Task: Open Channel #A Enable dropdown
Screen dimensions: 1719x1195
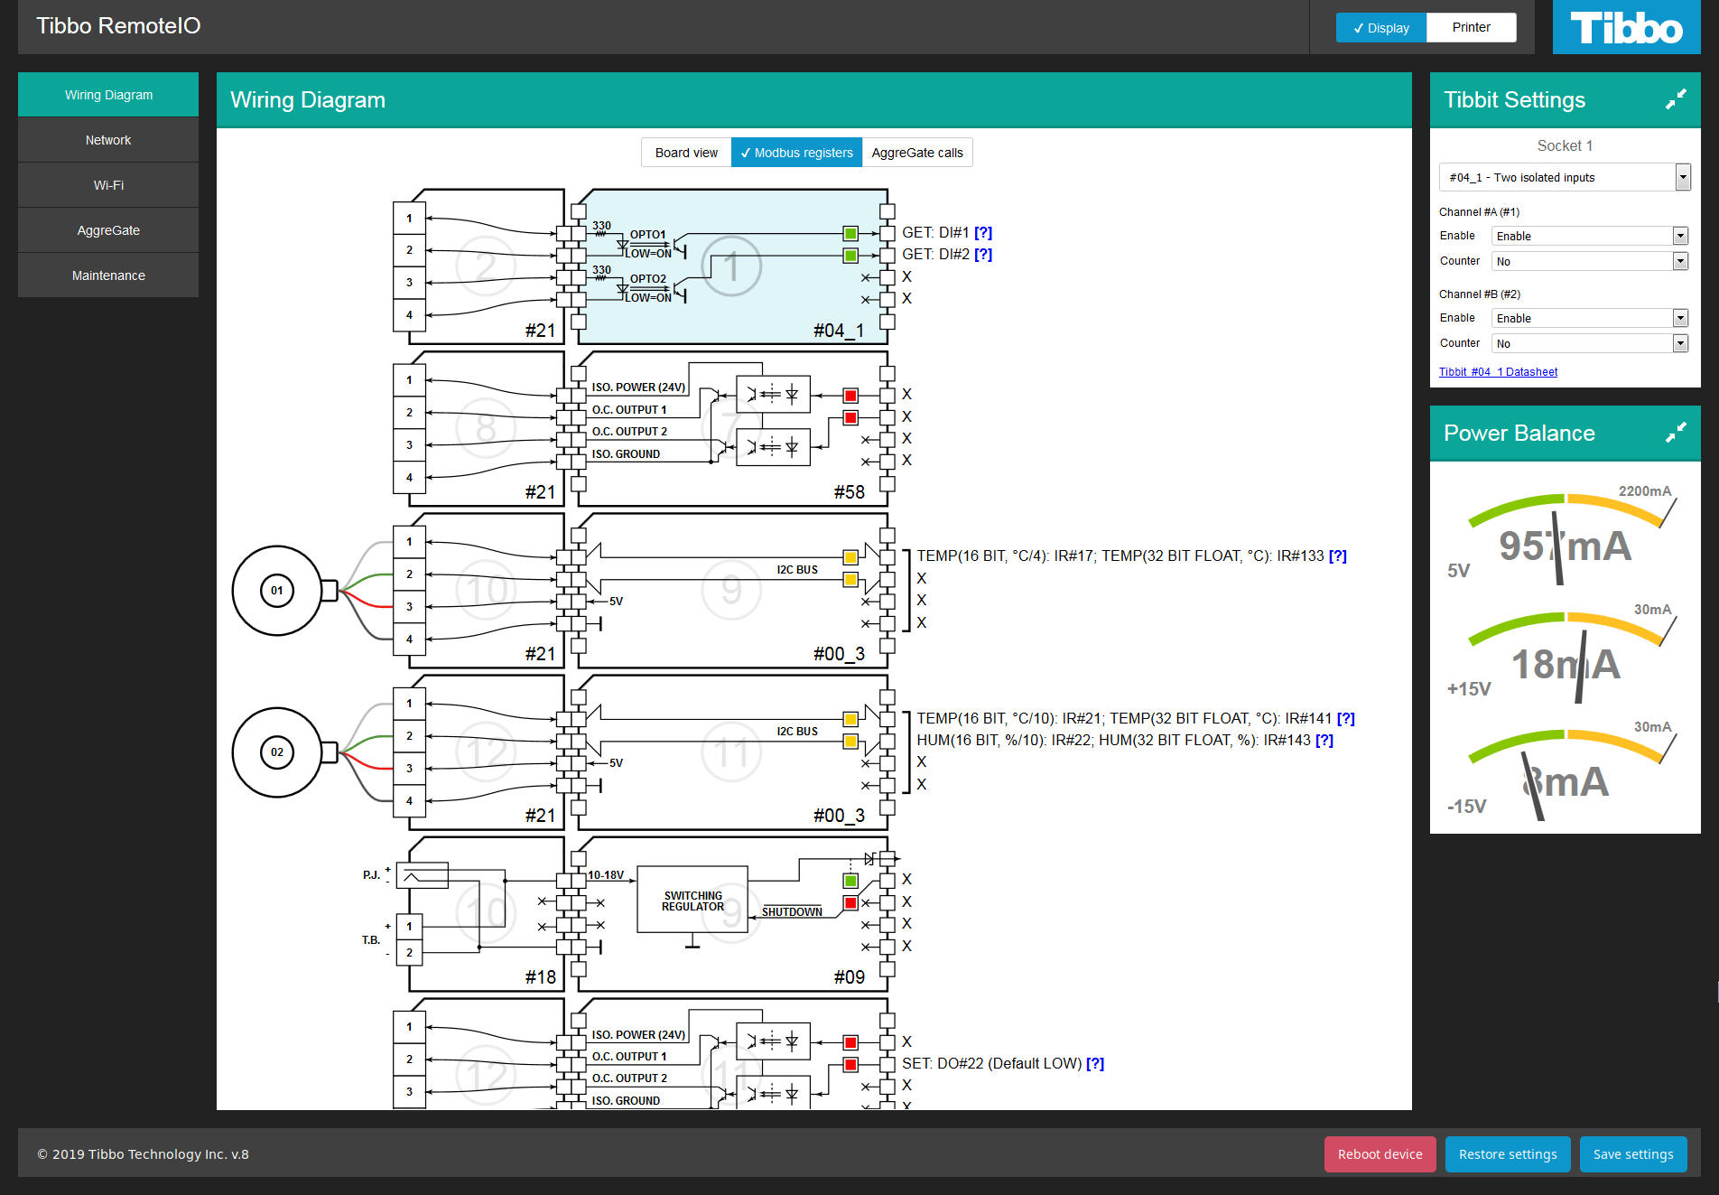Action: click(x=1589, y=237)
